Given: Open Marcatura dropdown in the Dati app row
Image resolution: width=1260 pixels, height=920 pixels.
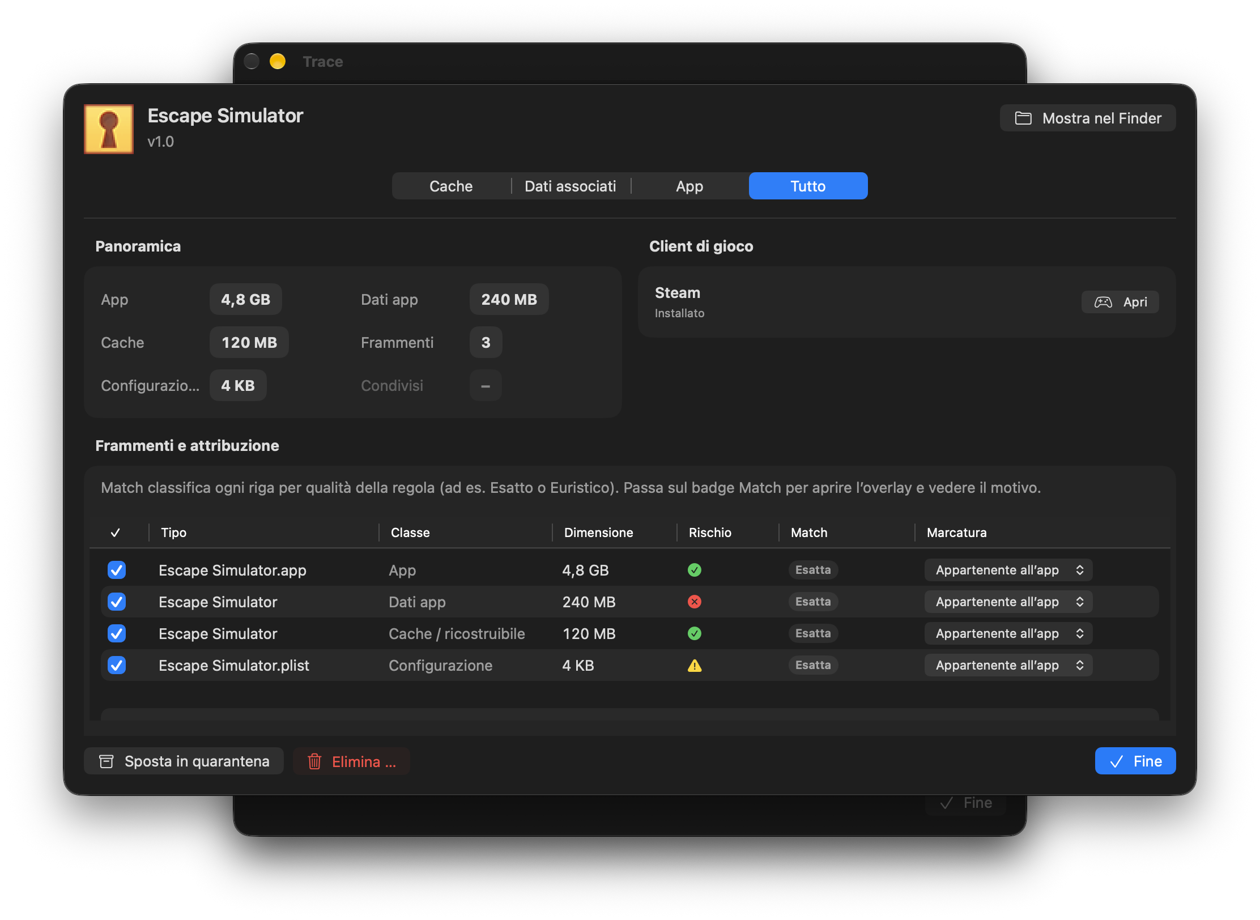Looking at the screenshot, I should (1008, 602).
